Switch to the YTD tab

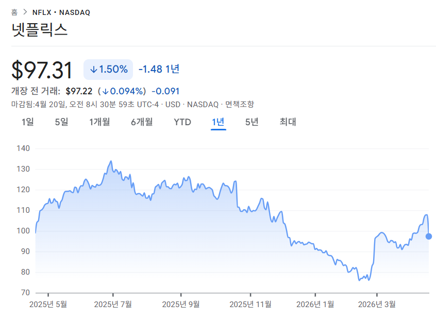point(182,122)
